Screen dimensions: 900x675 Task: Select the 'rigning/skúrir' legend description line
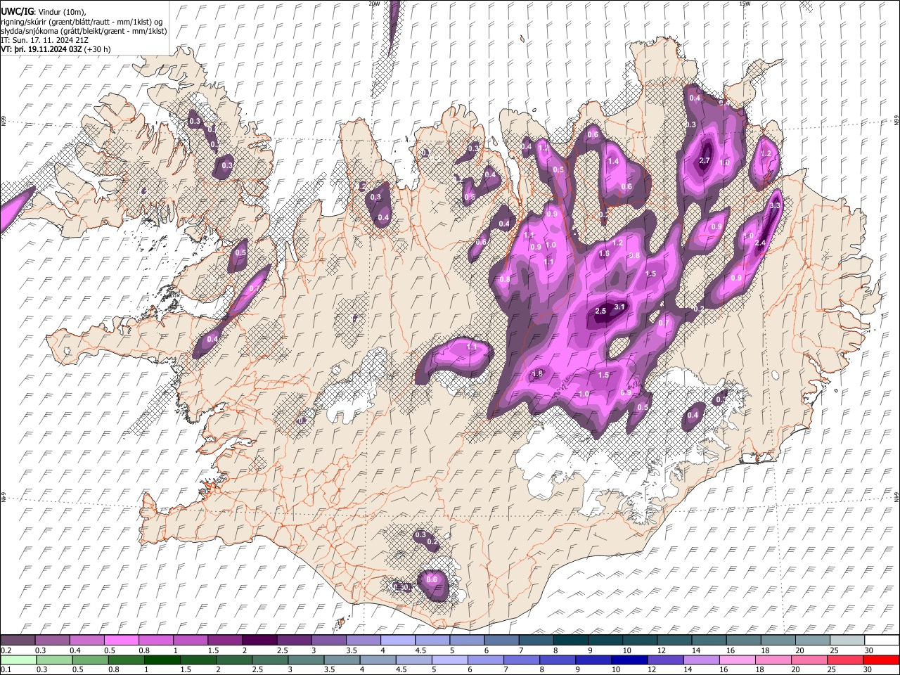(82, 22)
